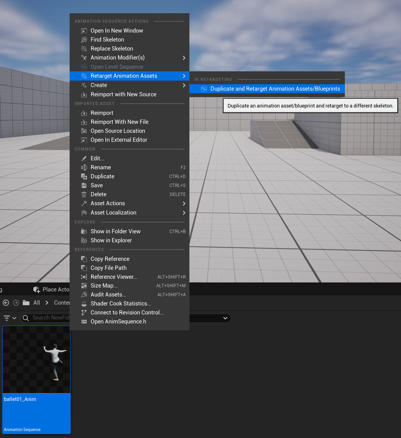Select Duplicate and Retarget Animation Assets/Blueprints

coord(275,89)
